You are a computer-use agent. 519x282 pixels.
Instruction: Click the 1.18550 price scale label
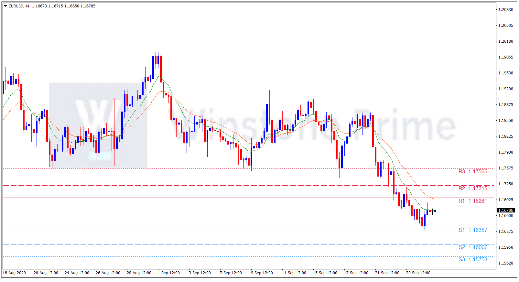505,120
